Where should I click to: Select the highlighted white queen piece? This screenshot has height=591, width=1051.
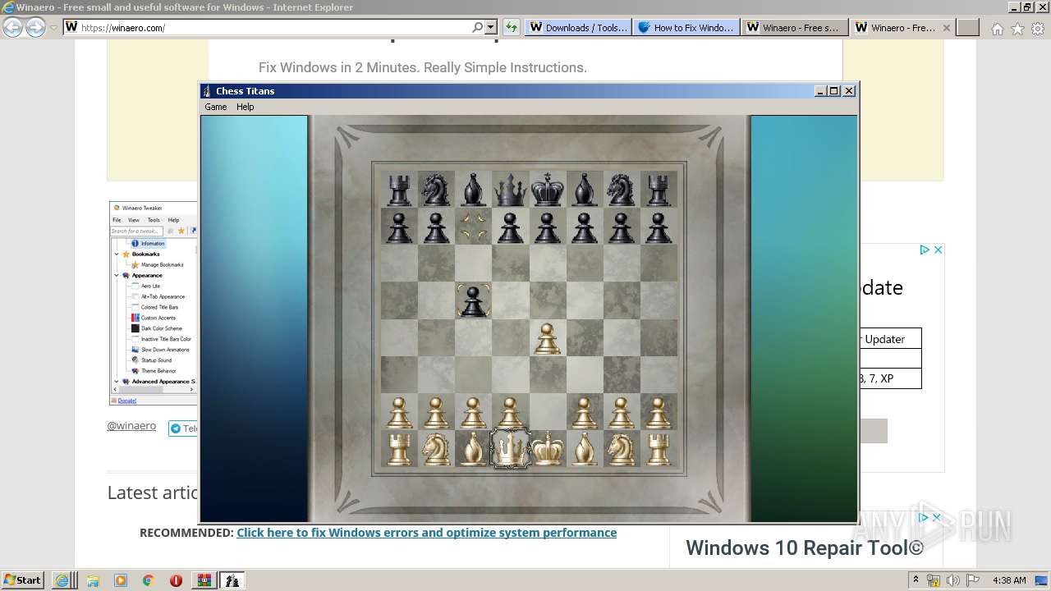pos(510,449)
